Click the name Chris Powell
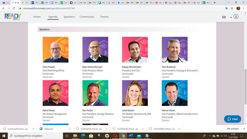This screenshot has height=139, width=247. [48, 67]
